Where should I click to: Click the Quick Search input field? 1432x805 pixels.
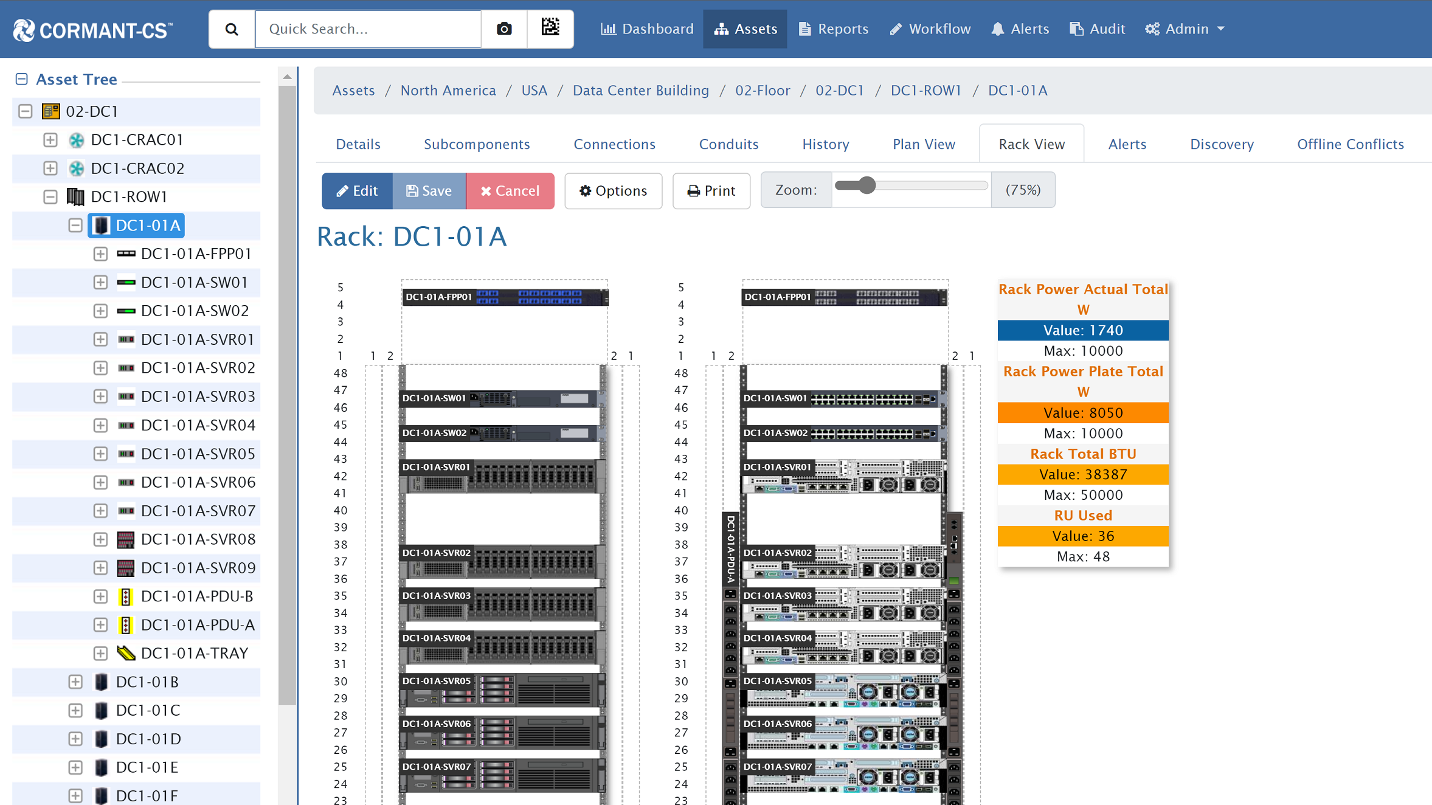click(368, 29)
